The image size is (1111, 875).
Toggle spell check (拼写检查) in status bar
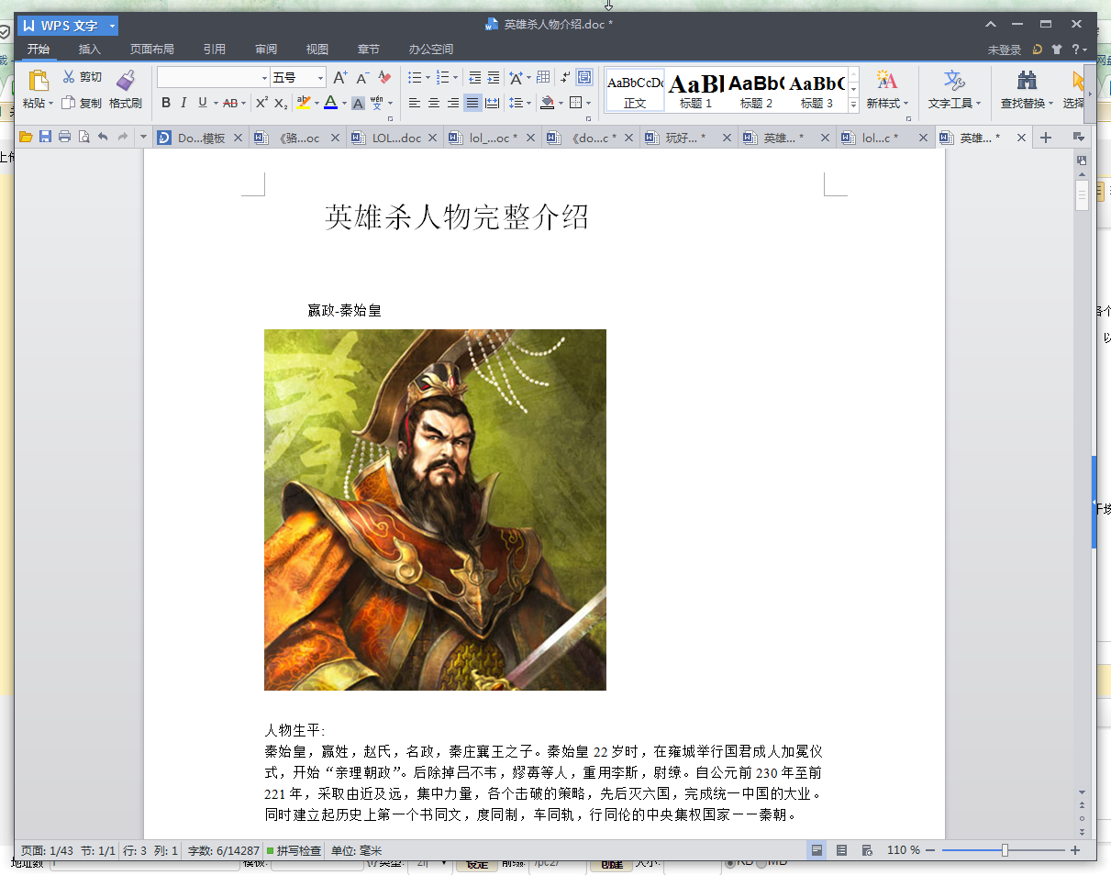(x=294, y=851)
